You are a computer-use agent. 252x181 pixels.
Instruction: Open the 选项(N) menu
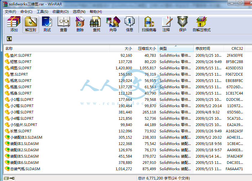click(79, 12)
